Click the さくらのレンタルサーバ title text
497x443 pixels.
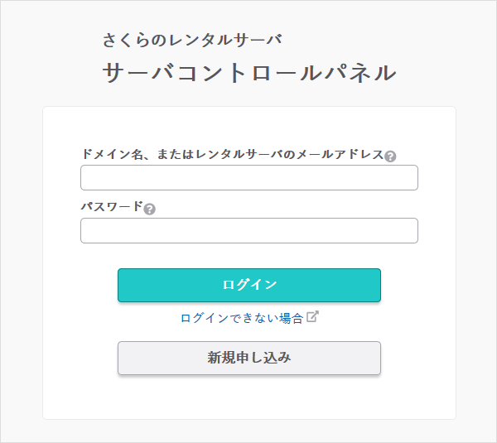click(192, 40)
